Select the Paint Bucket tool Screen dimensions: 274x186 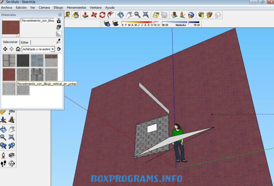point(76,15)
